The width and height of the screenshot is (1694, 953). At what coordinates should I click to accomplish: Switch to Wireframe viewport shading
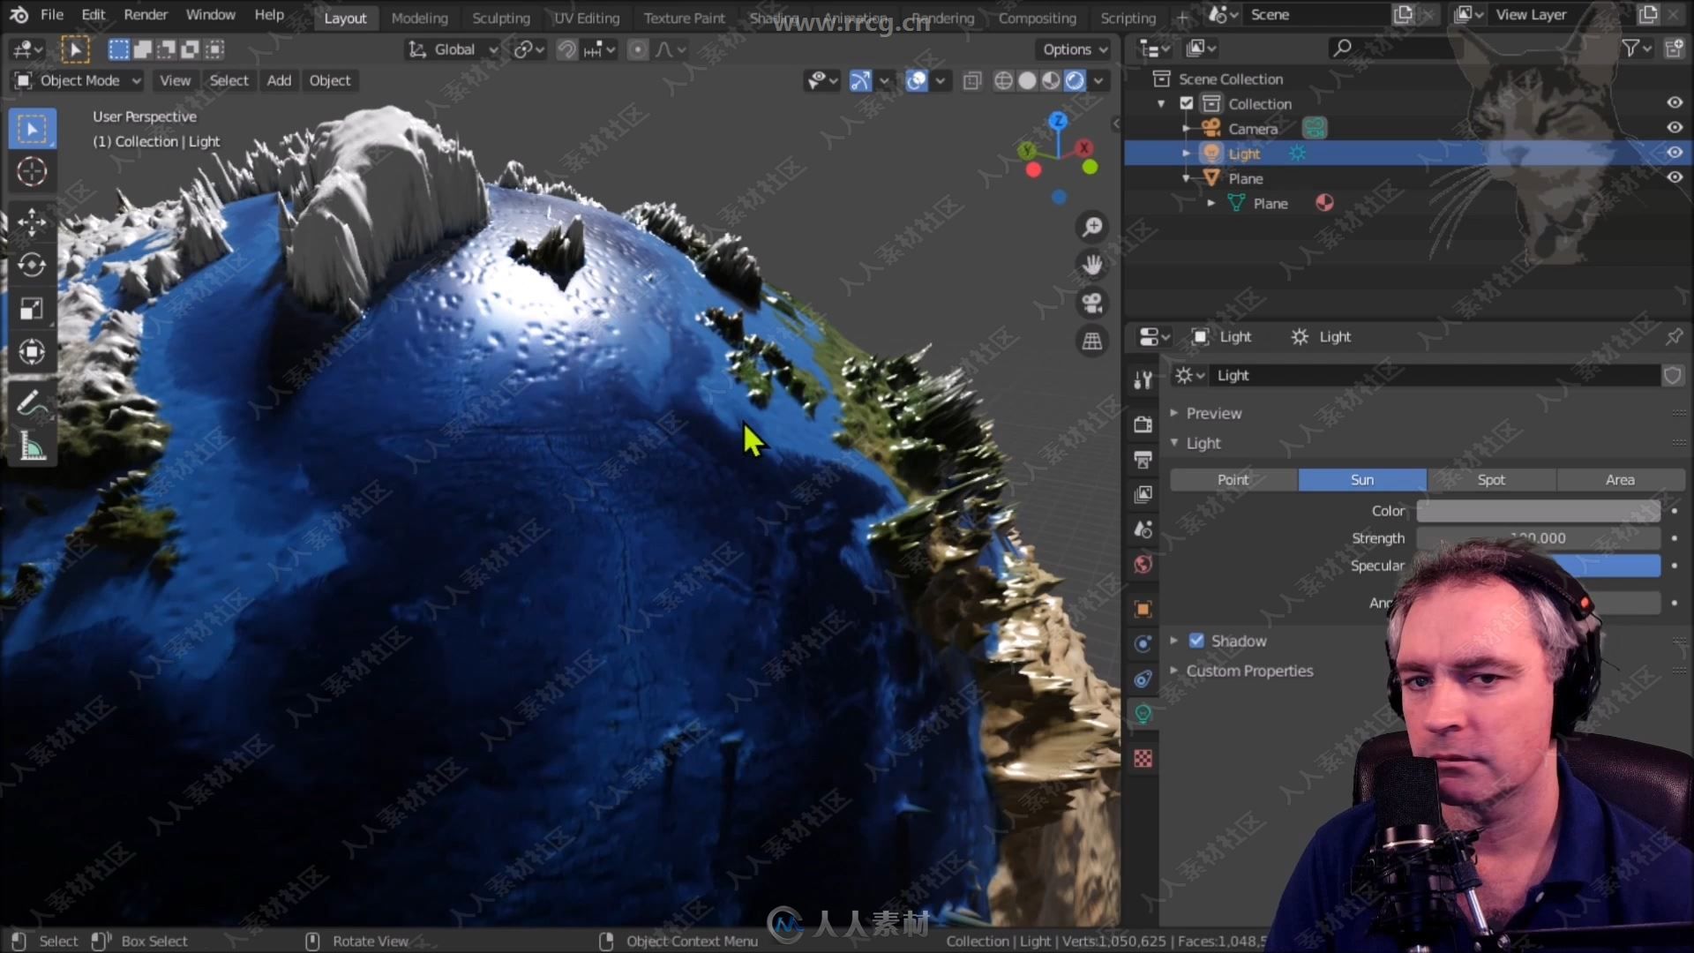point(1003,81)
